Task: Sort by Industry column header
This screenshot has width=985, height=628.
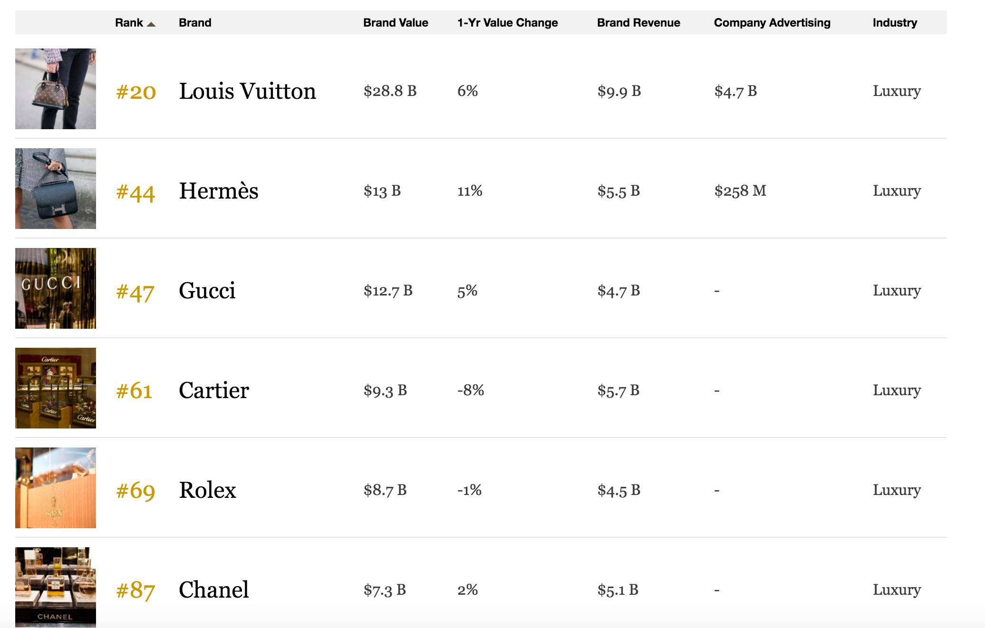Action: pyautogui.click(x=895, y=23)
